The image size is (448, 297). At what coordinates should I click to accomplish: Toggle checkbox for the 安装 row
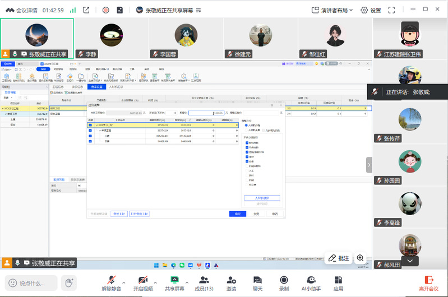click(x=90, y=141)
